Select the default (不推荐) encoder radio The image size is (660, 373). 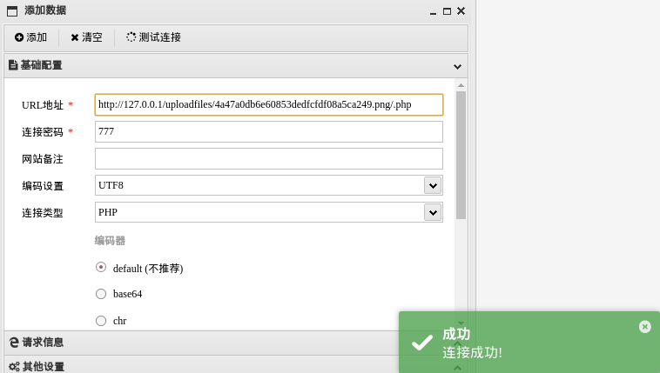pos(101,268)
